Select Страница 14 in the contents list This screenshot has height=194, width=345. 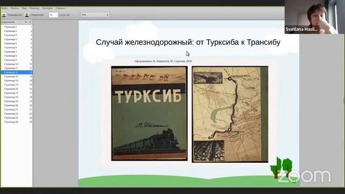pos(17,80)
